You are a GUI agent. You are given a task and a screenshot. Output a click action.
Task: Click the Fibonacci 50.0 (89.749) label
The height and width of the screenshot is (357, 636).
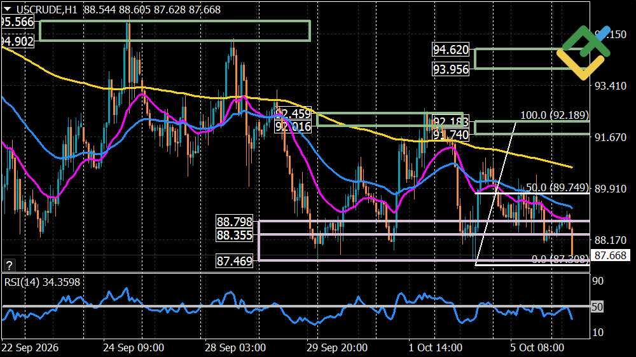pyautogui.click(x=557, y=187)
